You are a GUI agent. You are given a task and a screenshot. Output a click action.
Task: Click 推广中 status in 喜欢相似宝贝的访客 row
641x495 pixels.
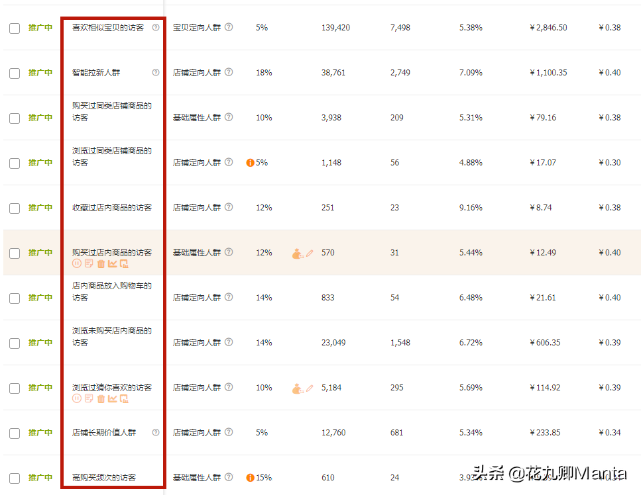40,27
